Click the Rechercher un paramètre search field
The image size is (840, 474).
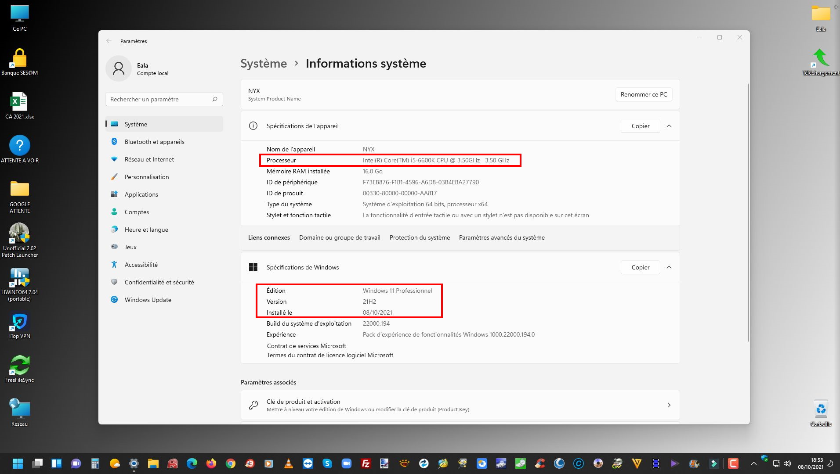tap(158, 99)
